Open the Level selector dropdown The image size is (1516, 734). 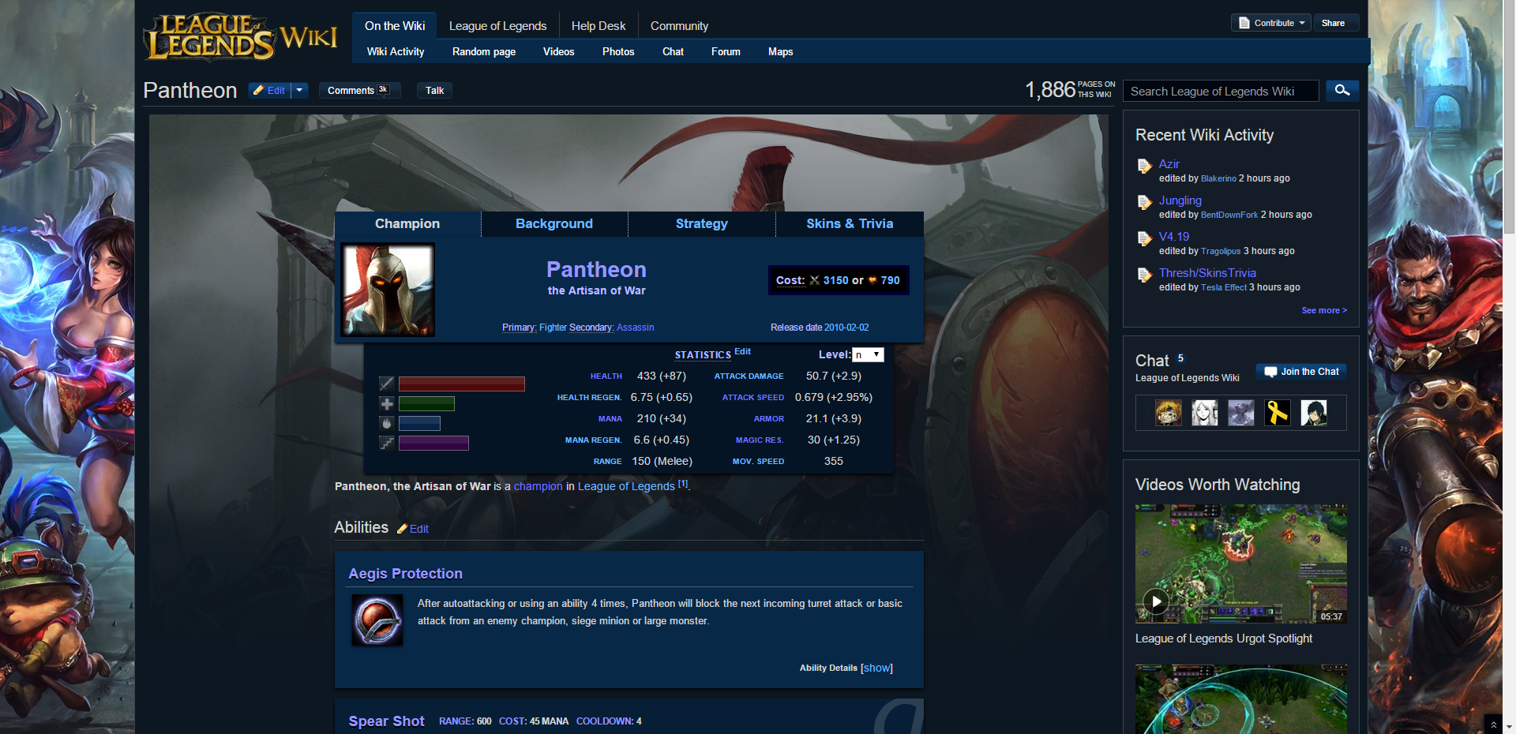click(x=868, y=355)
